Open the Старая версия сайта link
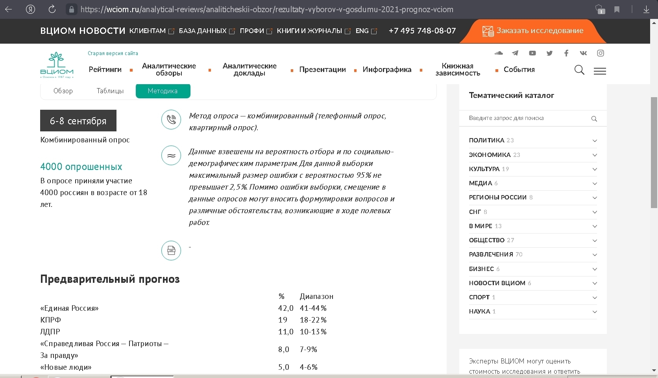This screenshot has width=658, height=378. [113, 53]
